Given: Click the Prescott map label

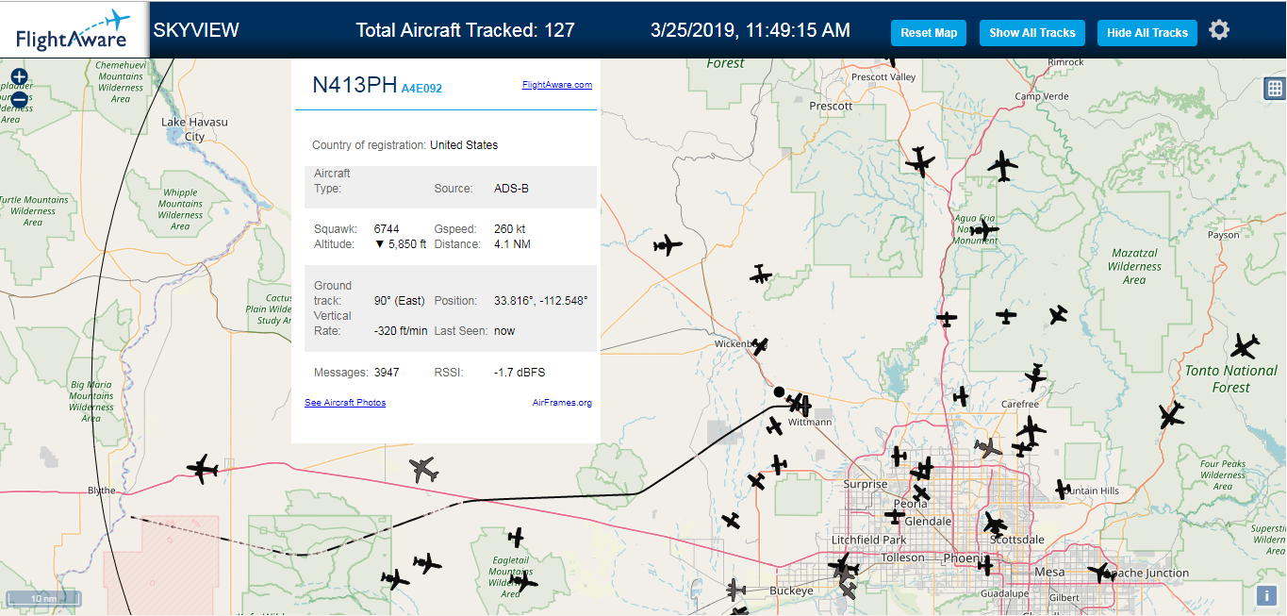Looking at the screenshot, I should [831, 107].
